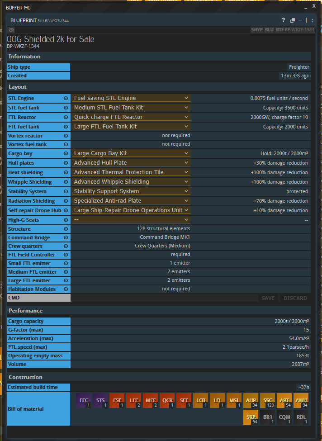Select the BLU tab
The image size is (322, 441).
coord(269,30)
